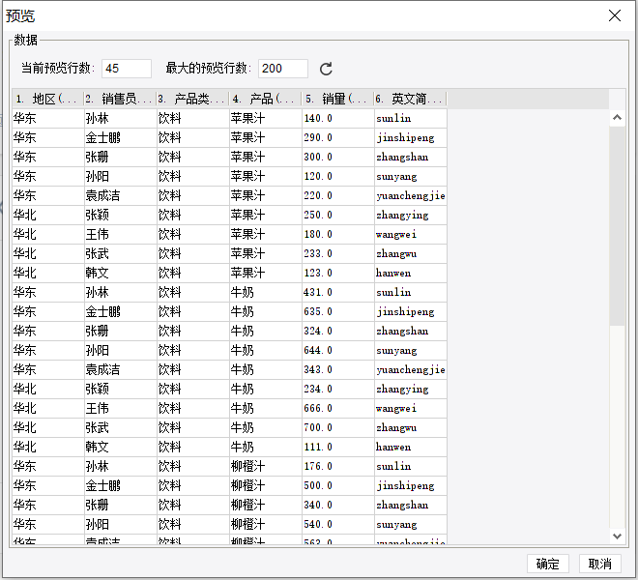Click the cell with value 234.0
The height and width of the screenshot is (580, 638).
337,390
